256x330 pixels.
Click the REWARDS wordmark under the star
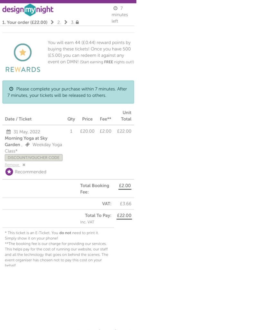click(x=23, y=69)
